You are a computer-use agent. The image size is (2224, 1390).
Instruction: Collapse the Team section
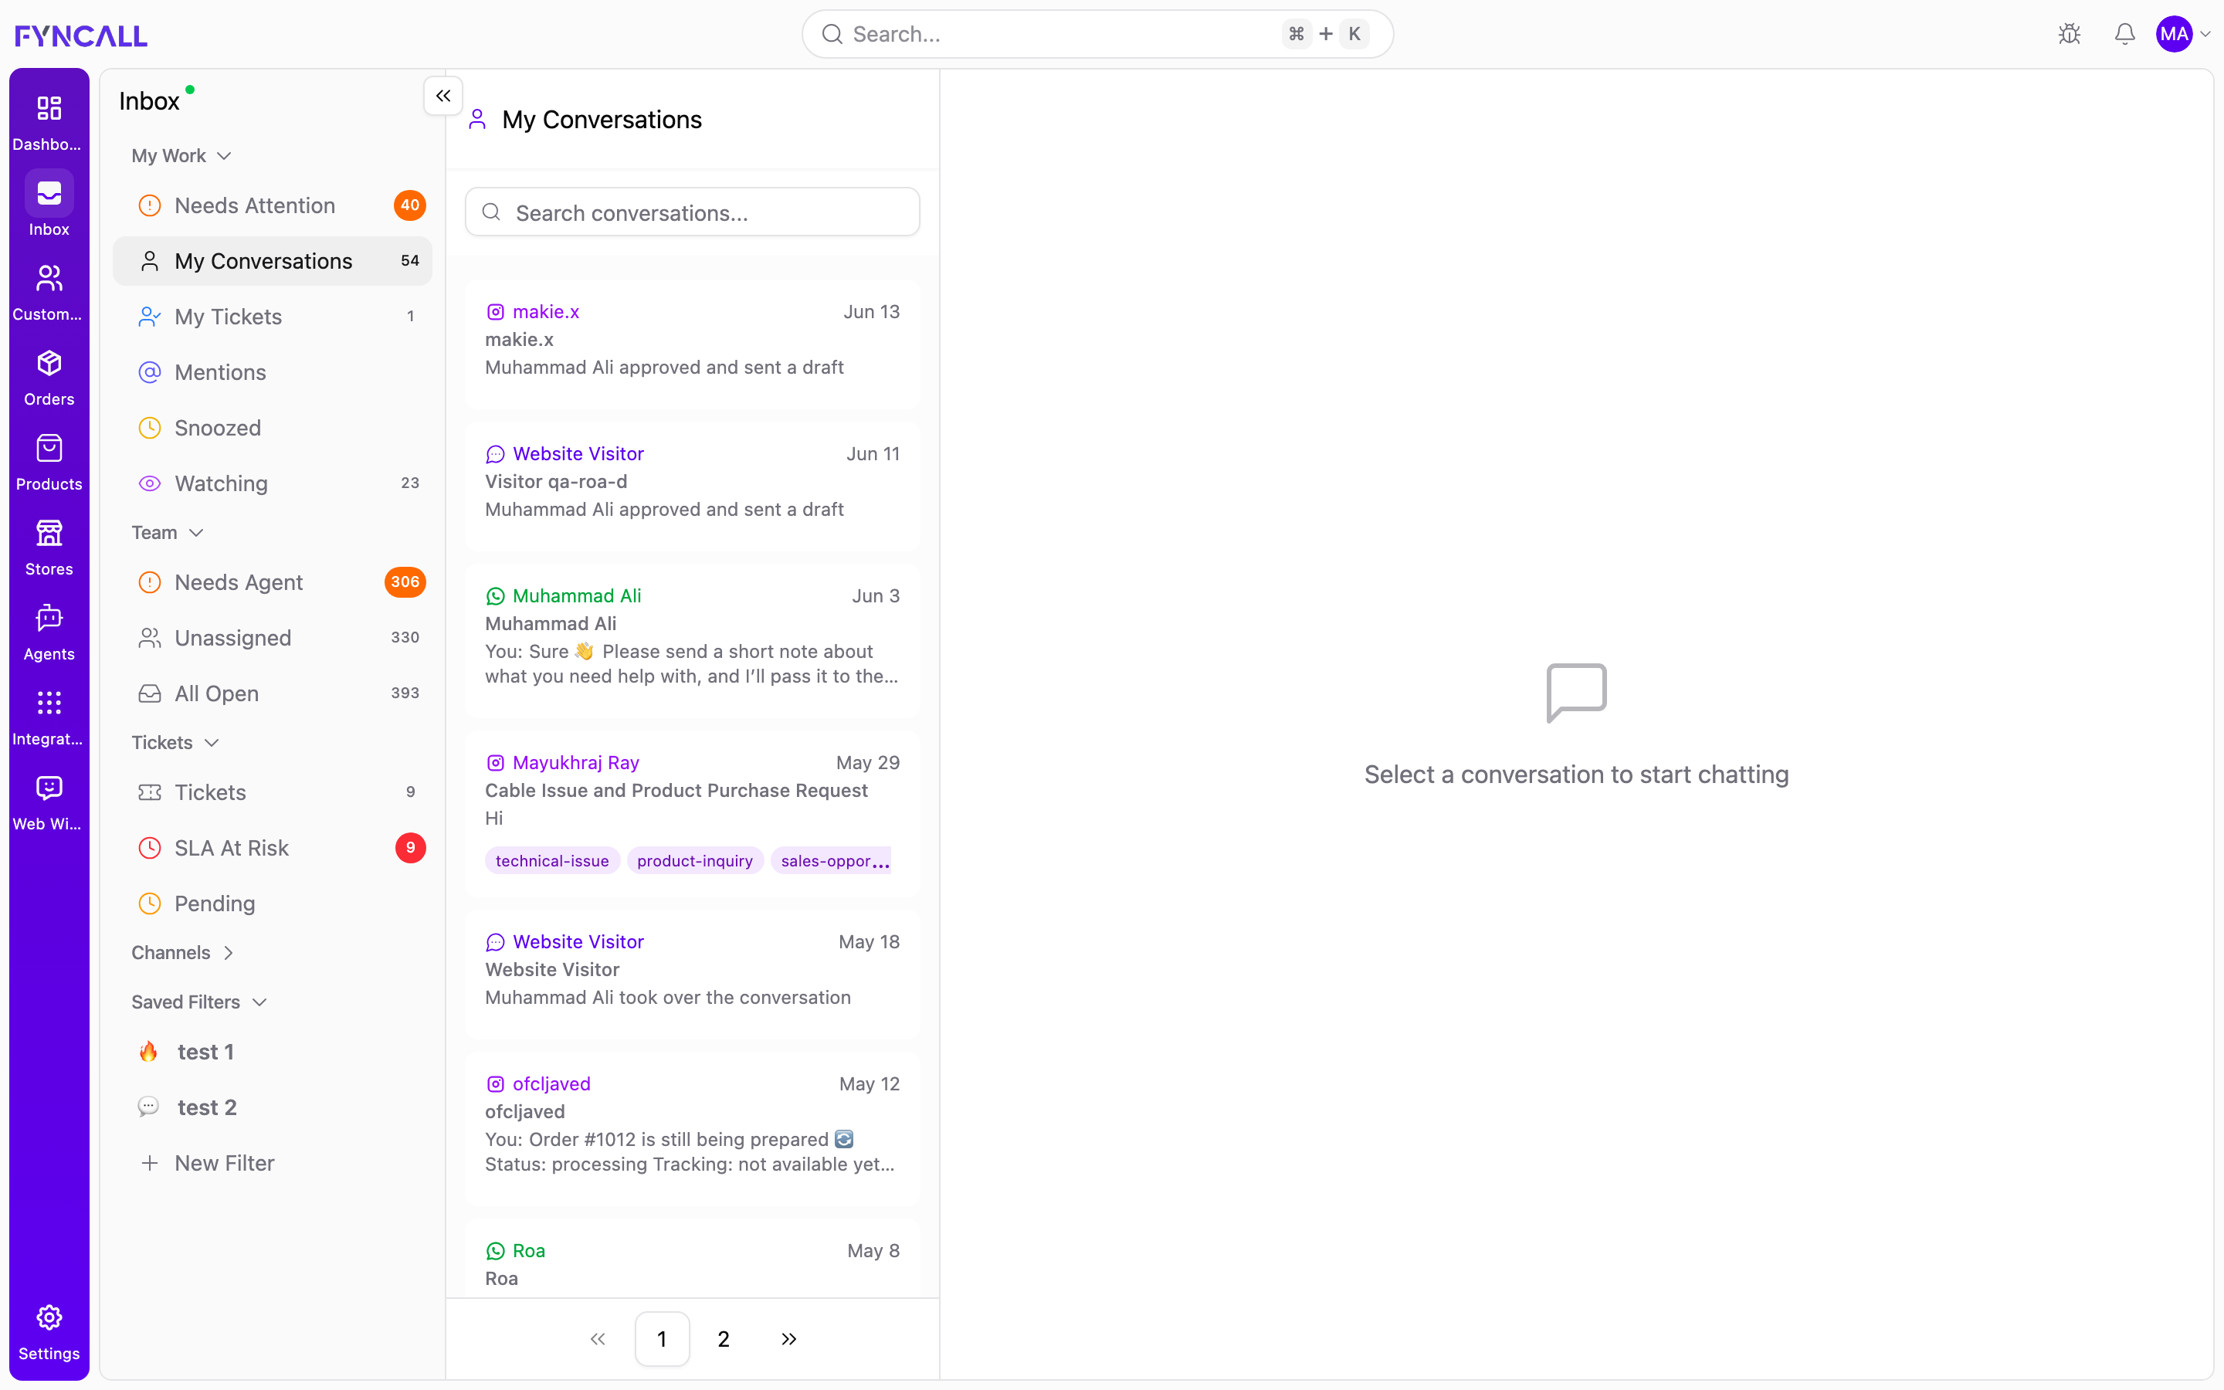(168, 532)
